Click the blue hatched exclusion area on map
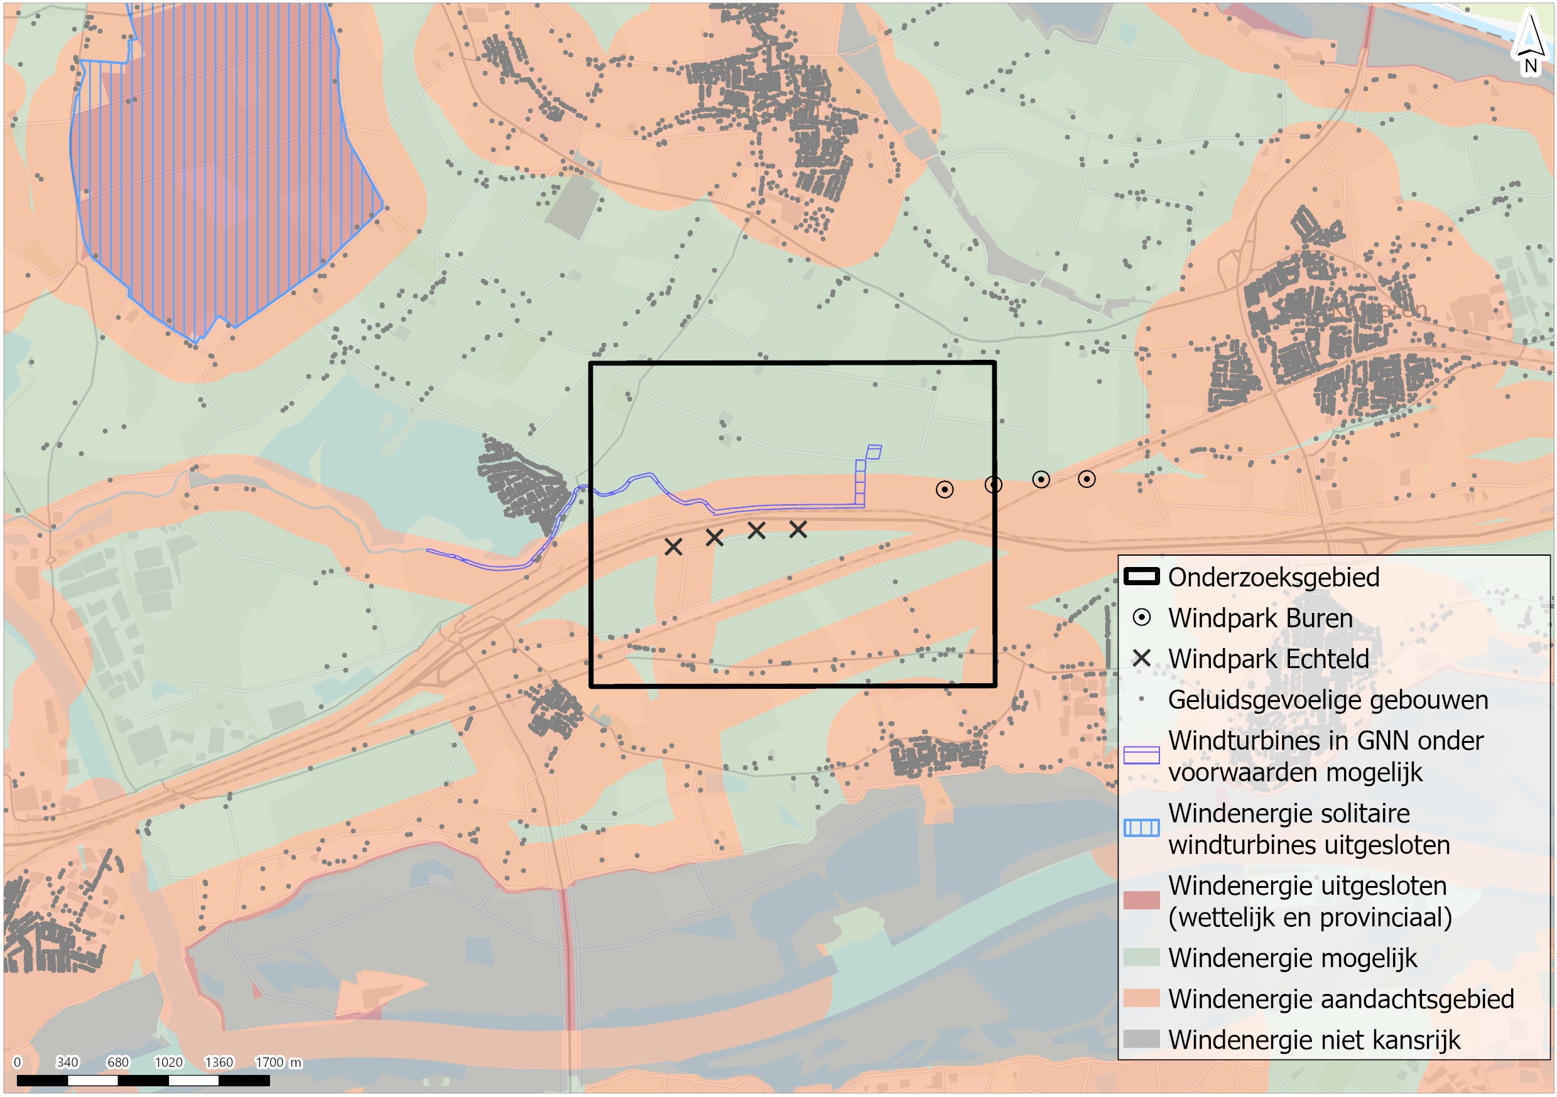The image size is (1557, 1097). (217, 170)
